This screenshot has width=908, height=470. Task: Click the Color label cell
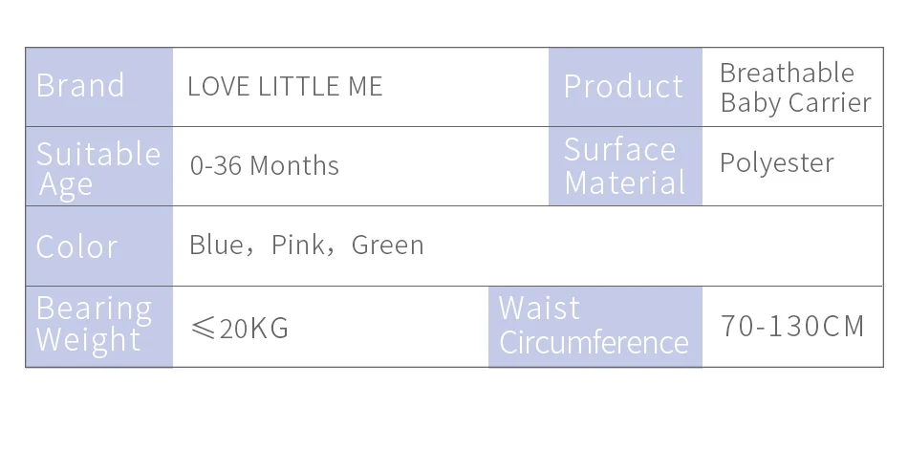click(x=99, y=246)
